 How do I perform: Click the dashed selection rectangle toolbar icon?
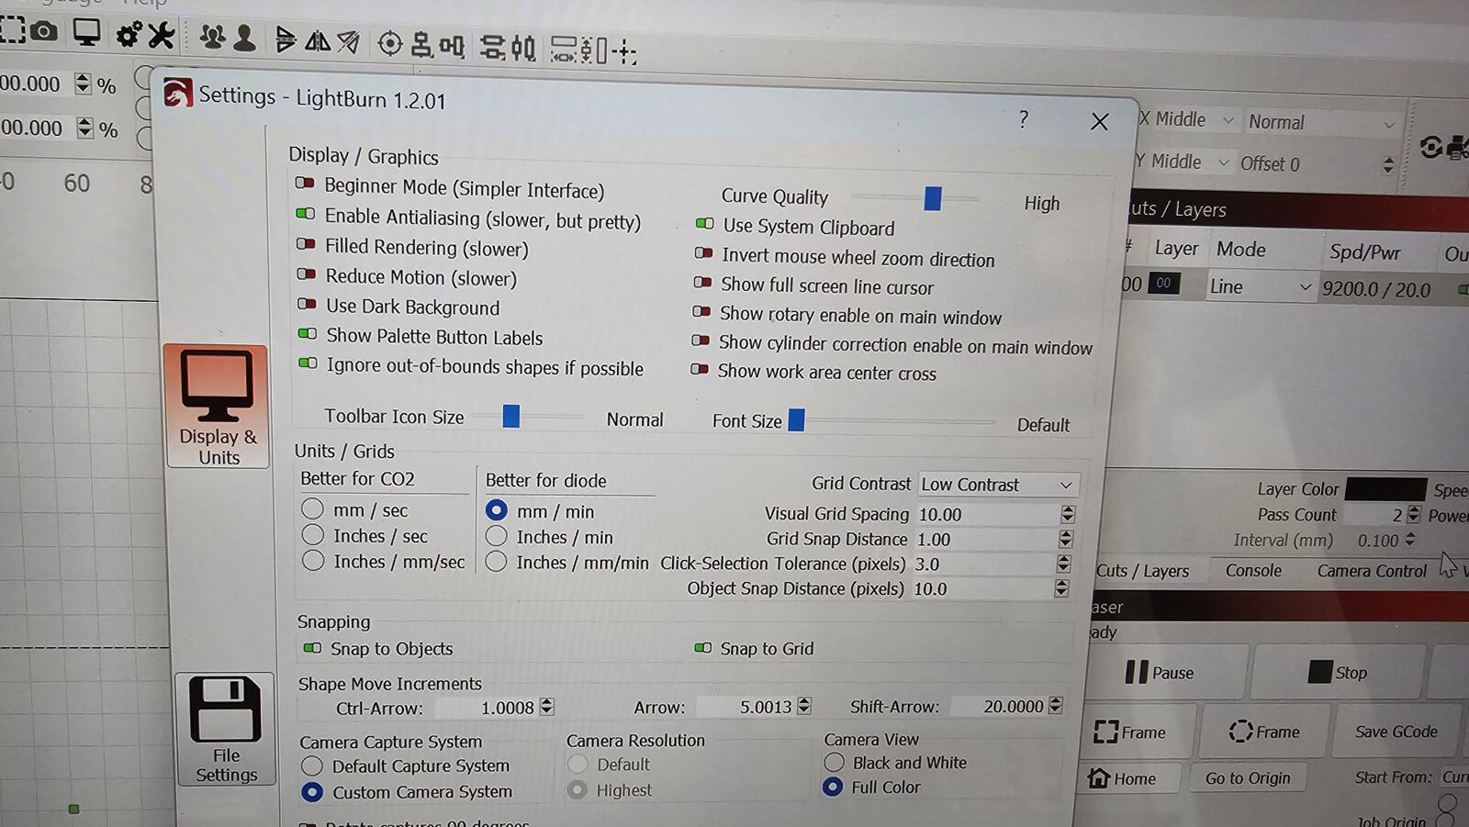point(11,29)
